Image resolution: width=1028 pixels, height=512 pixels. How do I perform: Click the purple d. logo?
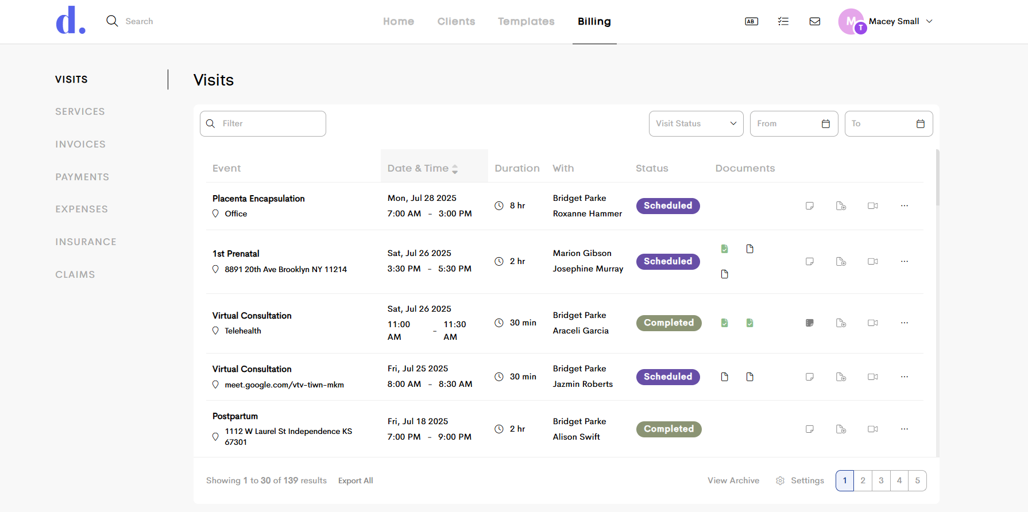pos(71,21)
